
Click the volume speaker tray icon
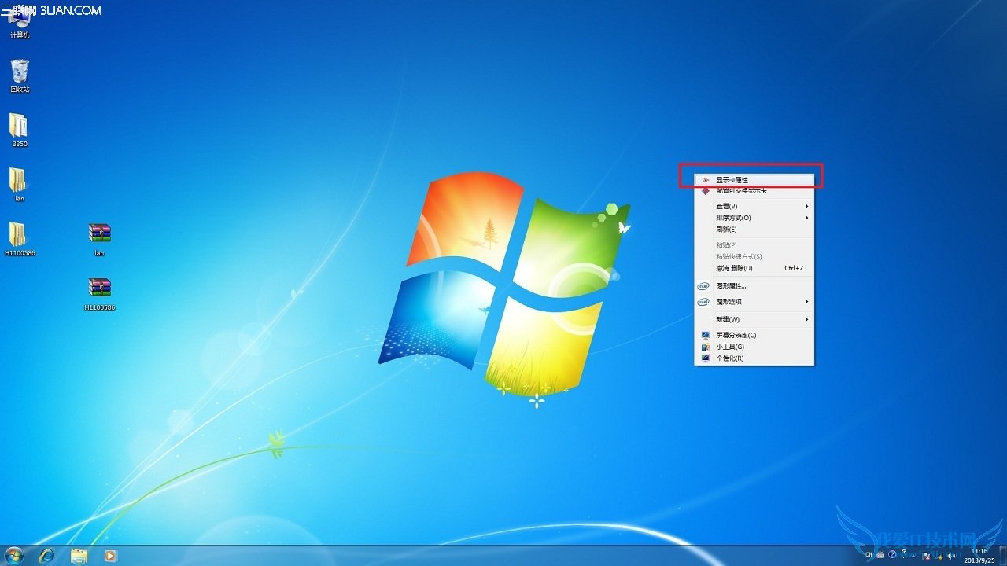[950, 555]
